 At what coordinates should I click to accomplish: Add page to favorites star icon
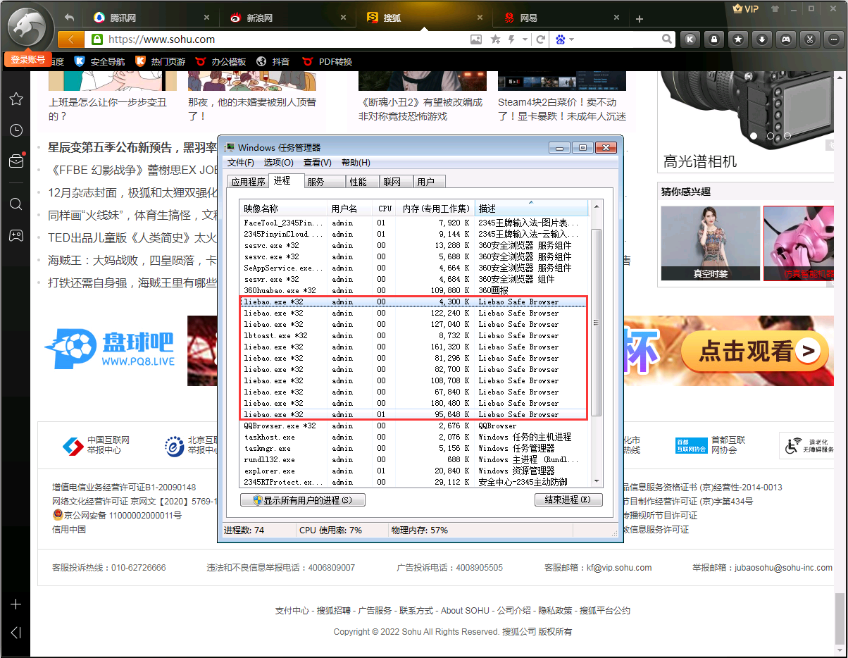tap(495, 39)
